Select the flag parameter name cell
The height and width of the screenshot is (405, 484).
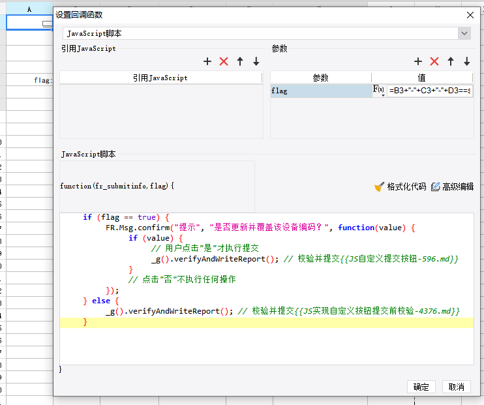click(321, 91)
